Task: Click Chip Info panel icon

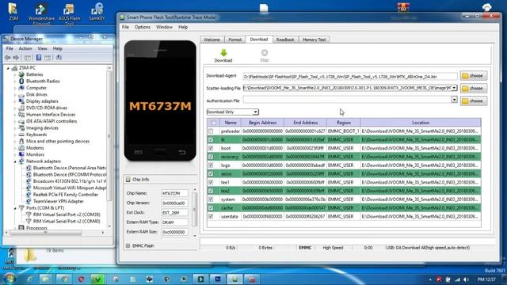Action: click(x=128, y=180)
